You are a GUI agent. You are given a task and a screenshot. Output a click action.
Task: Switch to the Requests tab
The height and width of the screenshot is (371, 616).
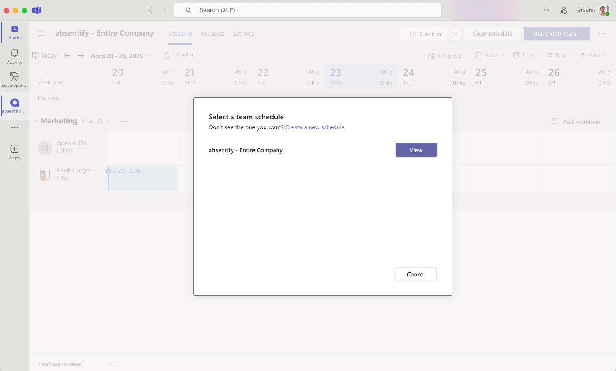pyautogui.click(x=212, y=33)
